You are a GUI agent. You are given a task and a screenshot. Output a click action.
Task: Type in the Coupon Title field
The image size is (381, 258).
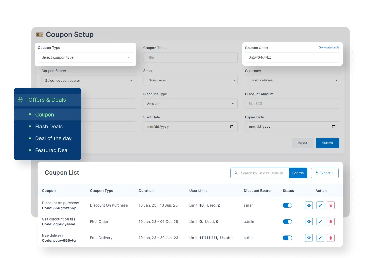click(x=190, y=57)
